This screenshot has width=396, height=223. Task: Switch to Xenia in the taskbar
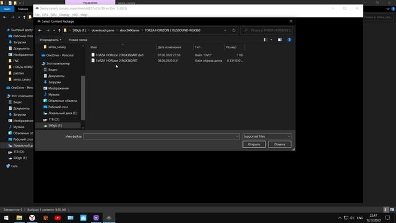pos(109,217)
